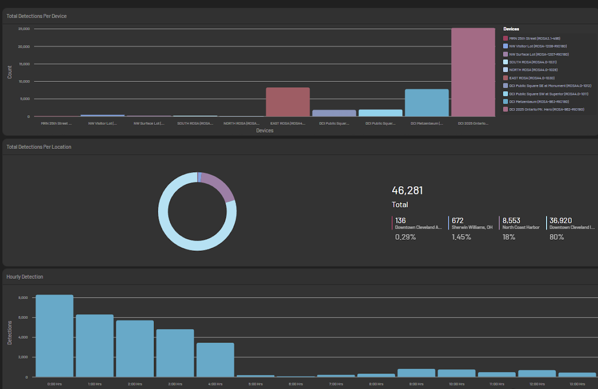
Task: Click the NW Surface Lot x-axis label
Action: [149, 123]
